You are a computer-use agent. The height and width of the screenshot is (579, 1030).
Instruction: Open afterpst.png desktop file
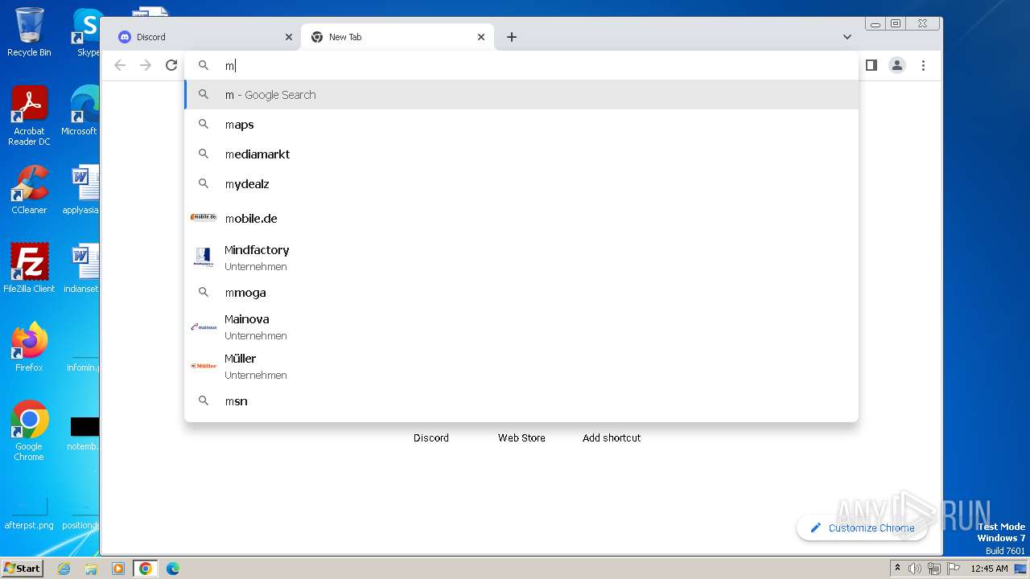coord(29,515)
